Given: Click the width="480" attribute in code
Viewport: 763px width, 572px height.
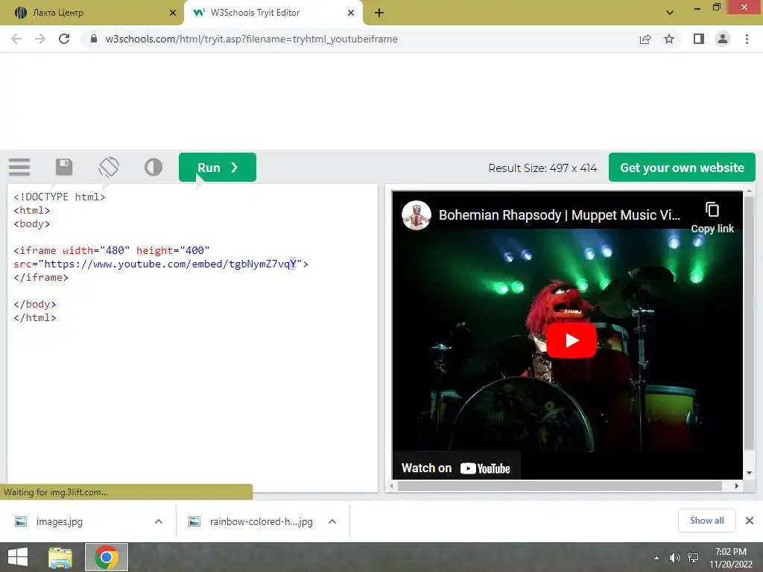Looking at the screenshot, I should [x=96, y=250].
